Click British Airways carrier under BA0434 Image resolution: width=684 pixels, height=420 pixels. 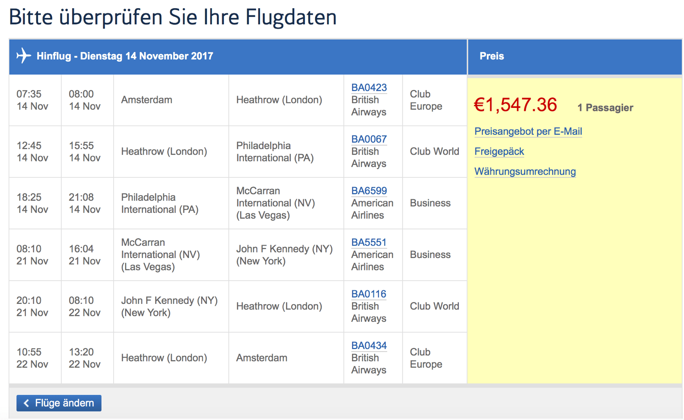coord(369,364)
